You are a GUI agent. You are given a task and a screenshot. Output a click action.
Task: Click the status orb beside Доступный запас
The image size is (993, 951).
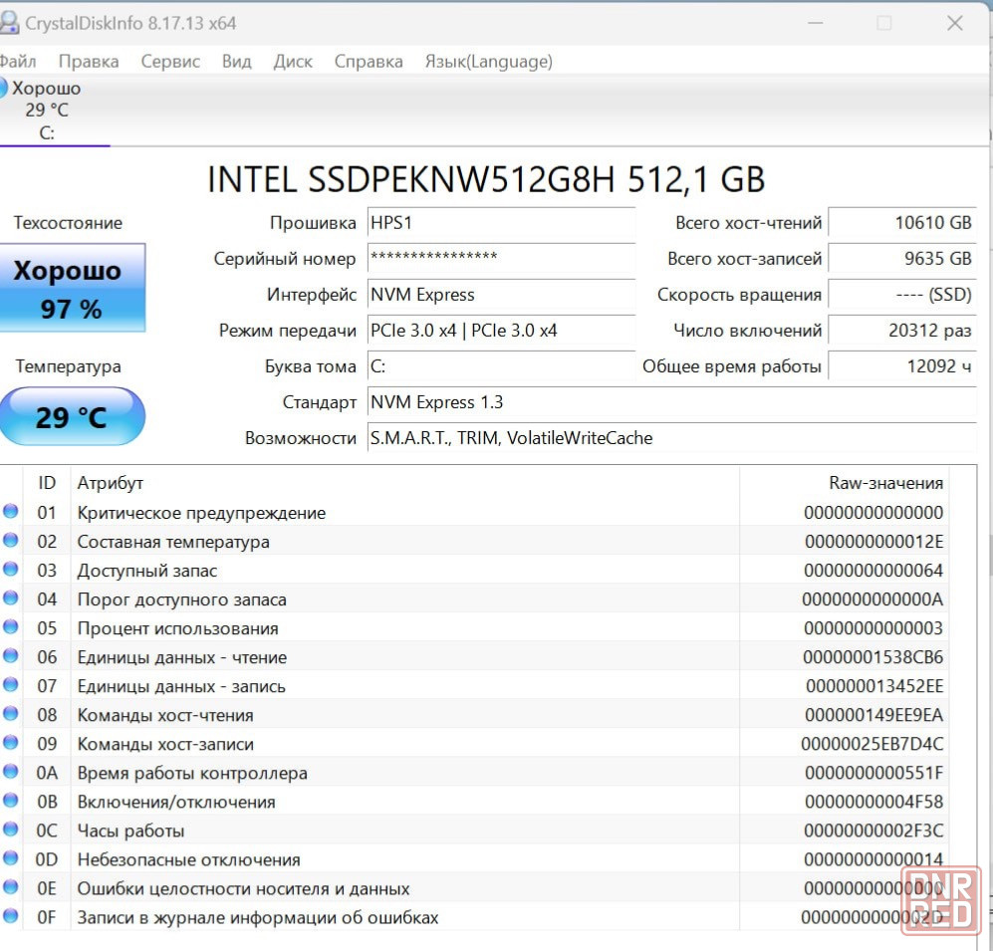[11, 570]
